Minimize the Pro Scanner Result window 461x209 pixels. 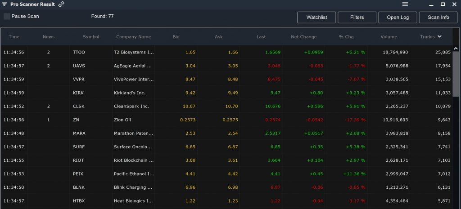click(431, 4)
